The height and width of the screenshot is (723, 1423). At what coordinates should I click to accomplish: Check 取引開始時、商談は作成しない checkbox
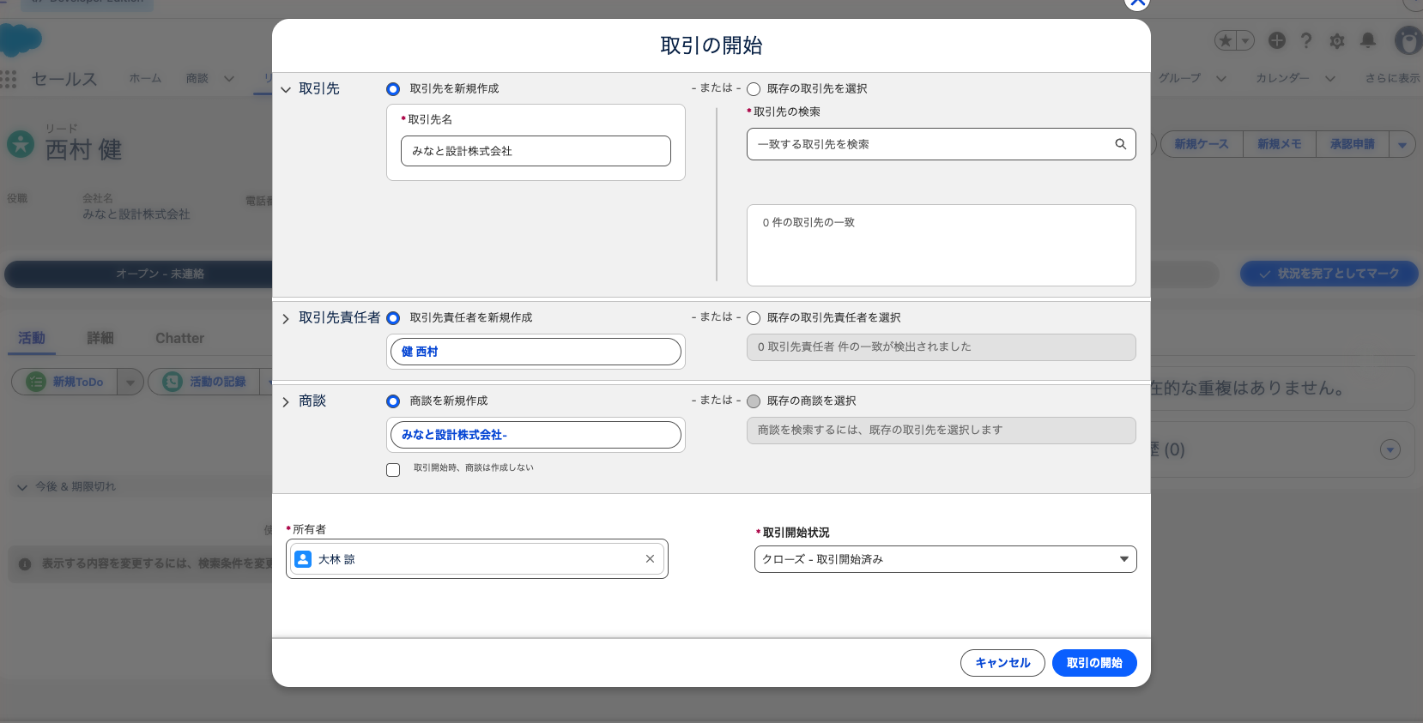(x=393, y=470)
